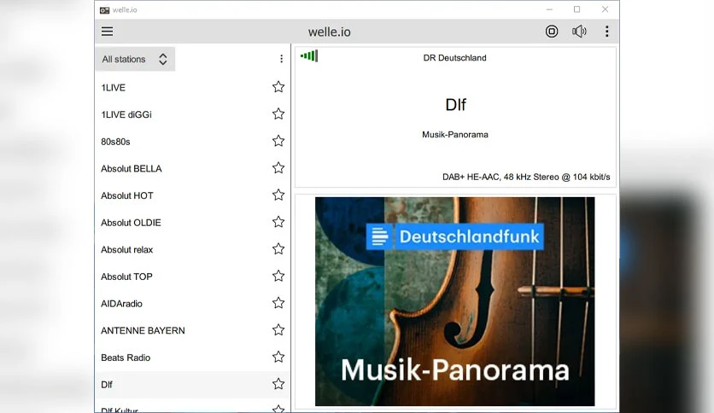Favorite the Dlf station
The image size is (714, 413).
pyautogui.click(x=278, y=384)
